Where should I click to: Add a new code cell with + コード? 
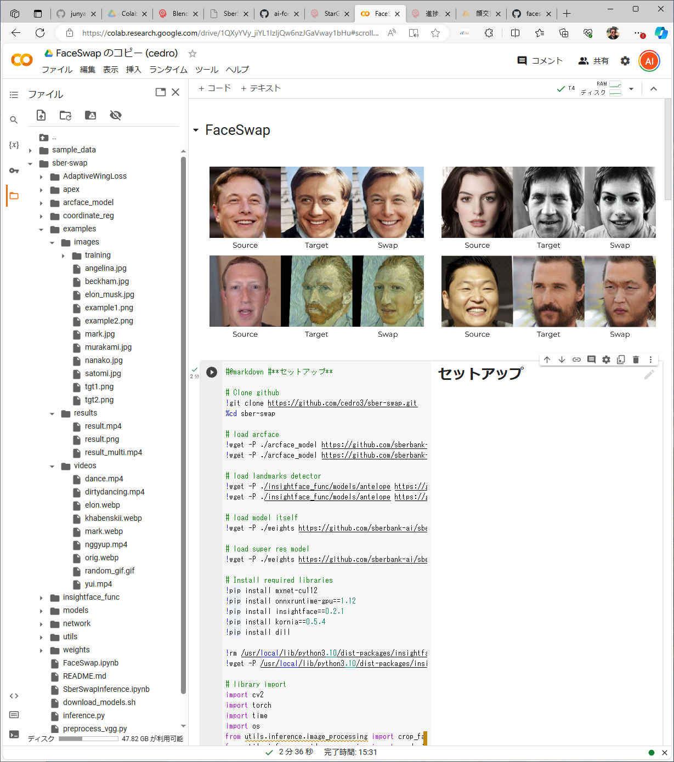[214, 88]
